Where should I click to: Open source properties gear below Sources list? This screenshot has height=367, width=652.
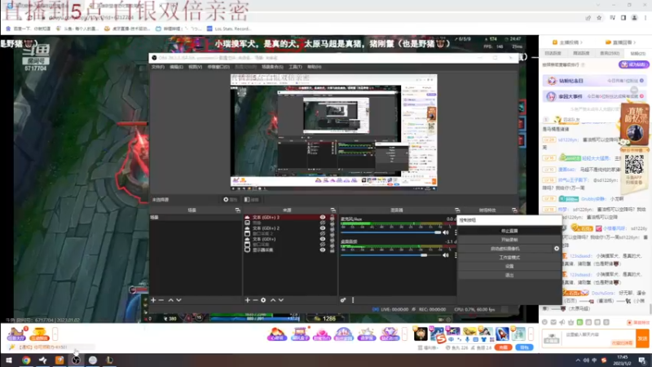click(x=263, y=300)
